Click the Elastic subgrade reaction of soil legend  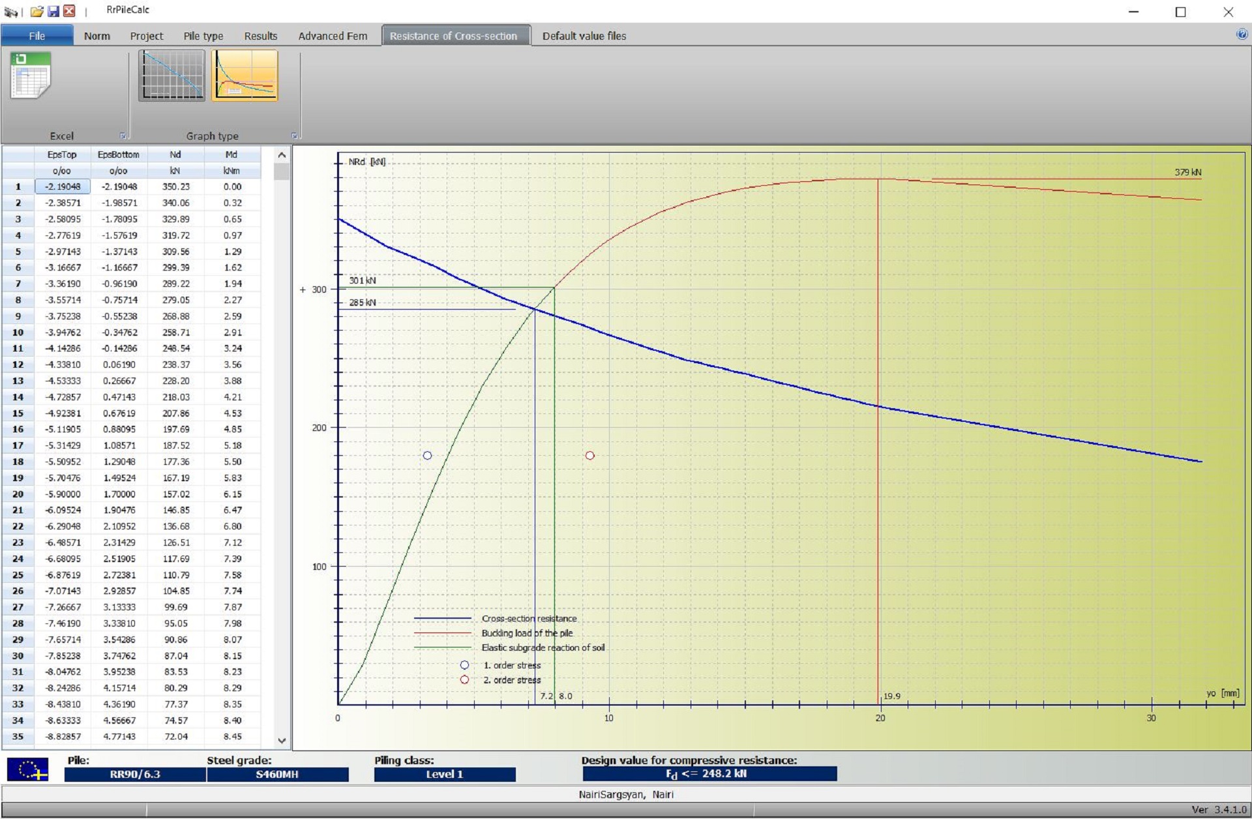(x=543, y=648)
